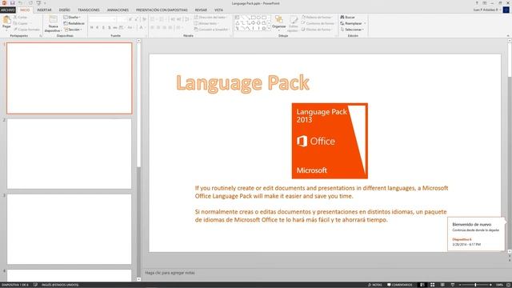Switch to the REVISAR tab
The image size is (512, 288).
point(201,10)
